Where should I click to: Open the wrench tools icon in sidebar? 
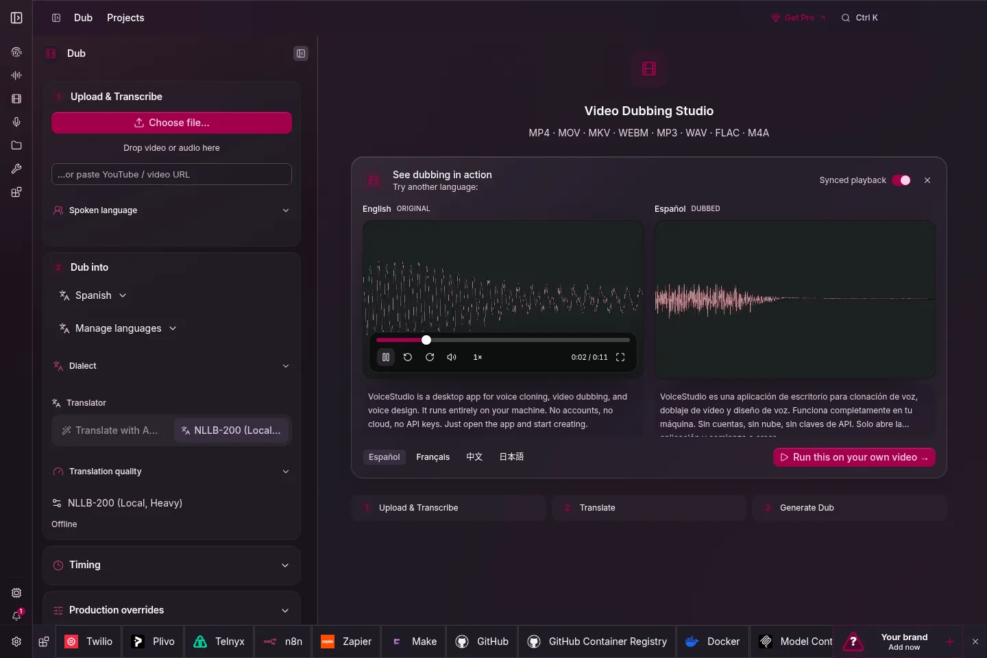pos(16,169)
